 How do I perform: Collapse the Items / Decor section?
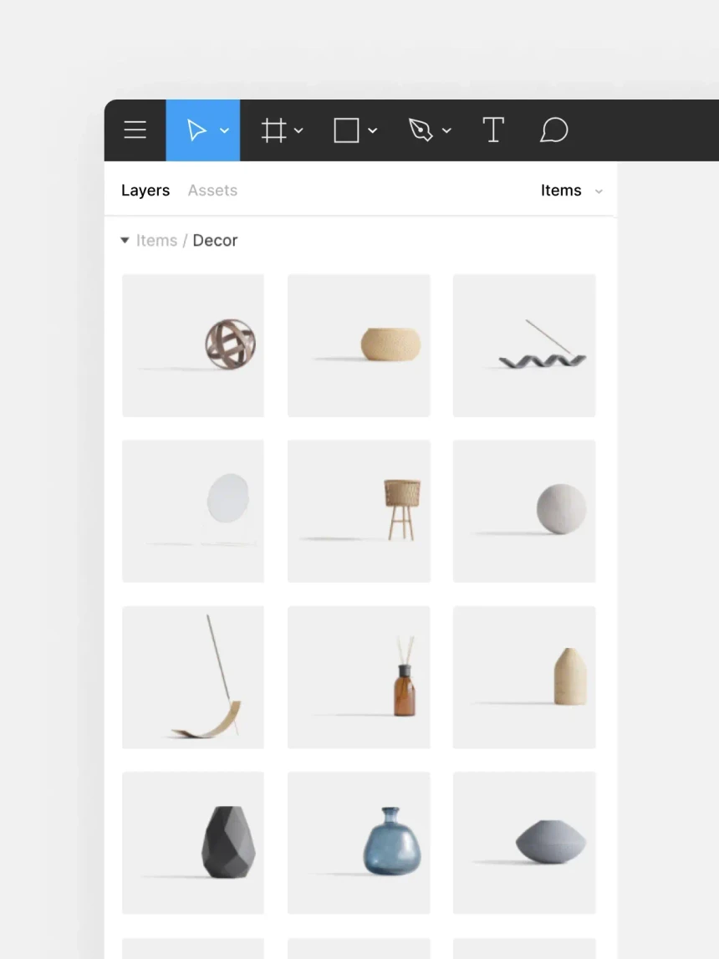pyautogui.click(x=124, y=241)
